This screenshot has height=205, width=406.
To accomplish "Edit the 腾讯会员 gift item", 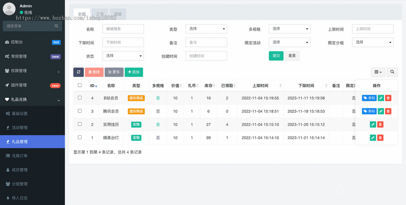I will [381, 111].
